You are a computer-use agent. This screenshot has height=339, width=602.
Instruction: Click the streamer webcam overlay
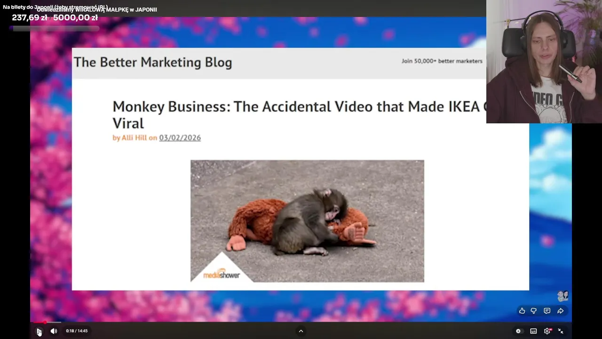coord(544,62)
